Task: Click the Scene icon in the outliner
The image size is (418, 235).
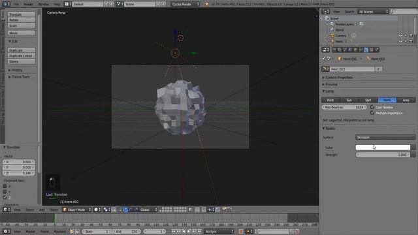Action: 327,18
